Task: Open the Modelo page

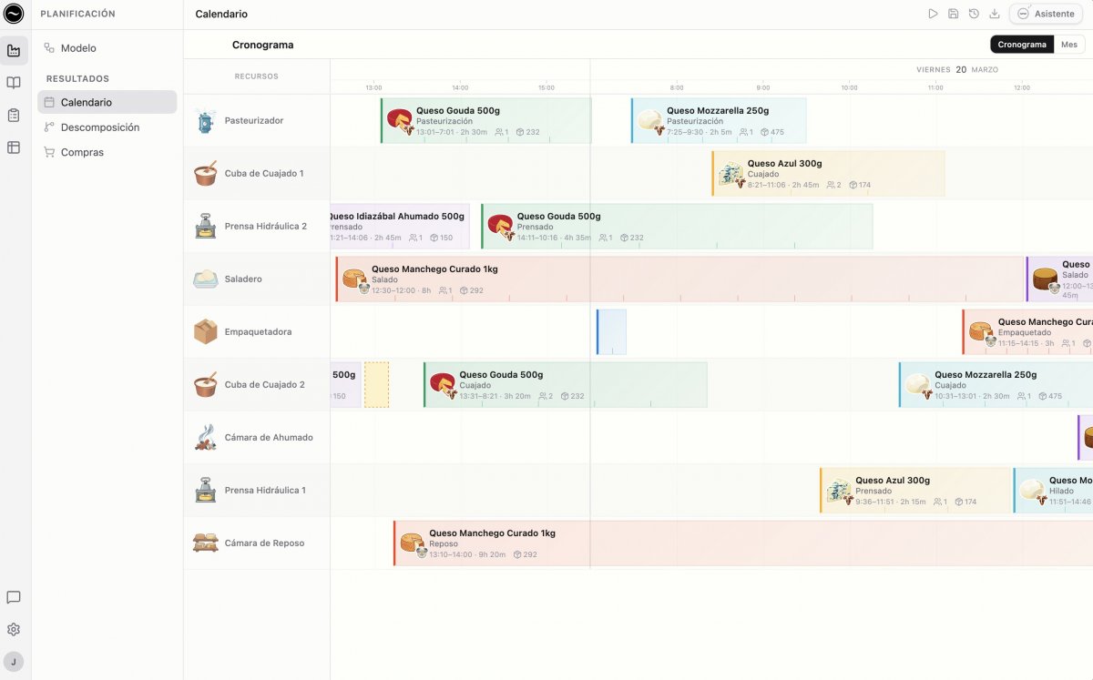Action: tap(78, 48)
